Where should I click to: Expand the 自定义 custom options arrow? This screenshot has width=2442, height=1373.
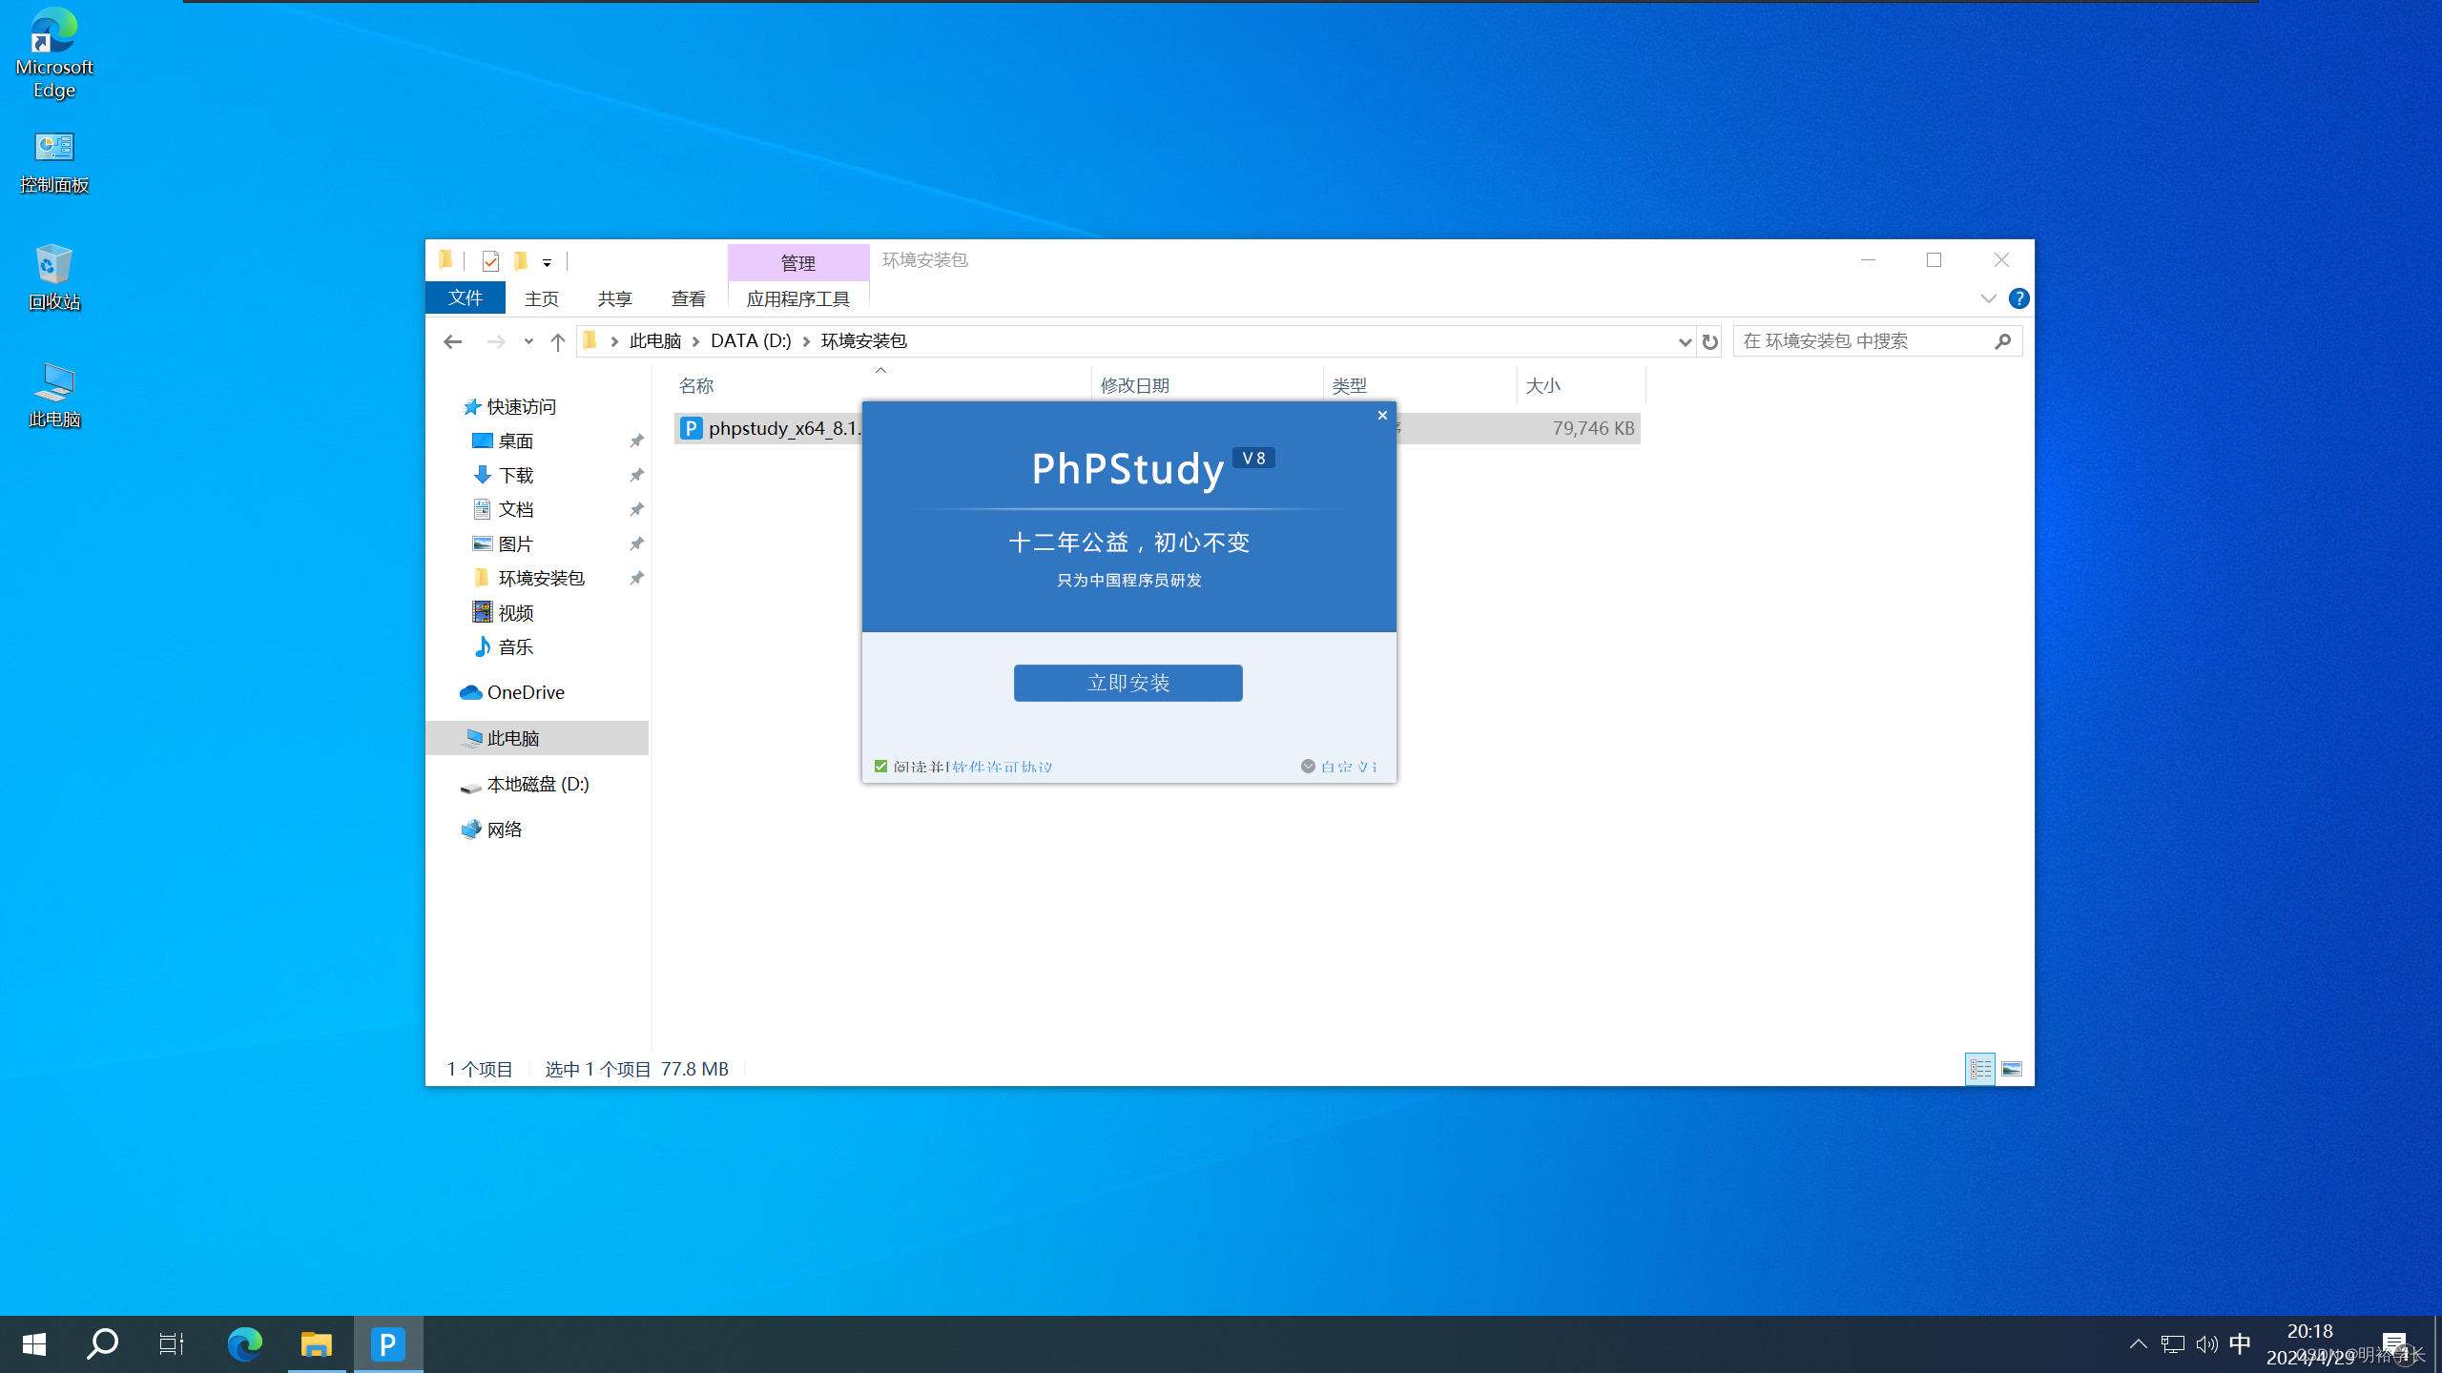[x=1308, y=766]
